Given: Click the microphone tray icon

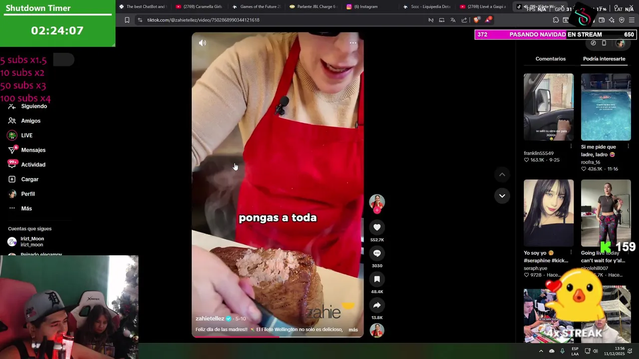Looking at the screenshot, I should point(562,351).
